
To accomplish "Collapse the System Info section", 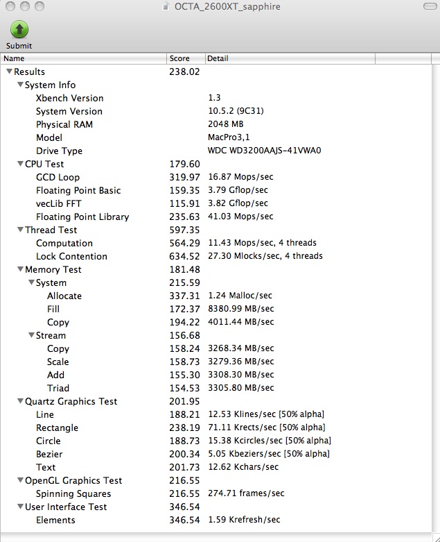I will click(x=20, y=85).
